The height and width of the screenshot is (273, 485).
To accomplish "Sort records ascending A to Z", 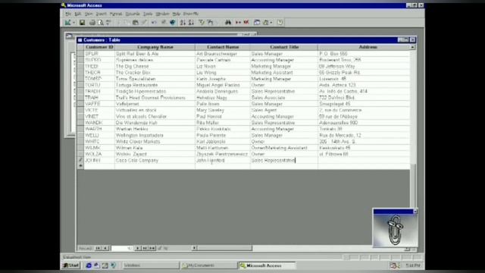I will point(183,23).
